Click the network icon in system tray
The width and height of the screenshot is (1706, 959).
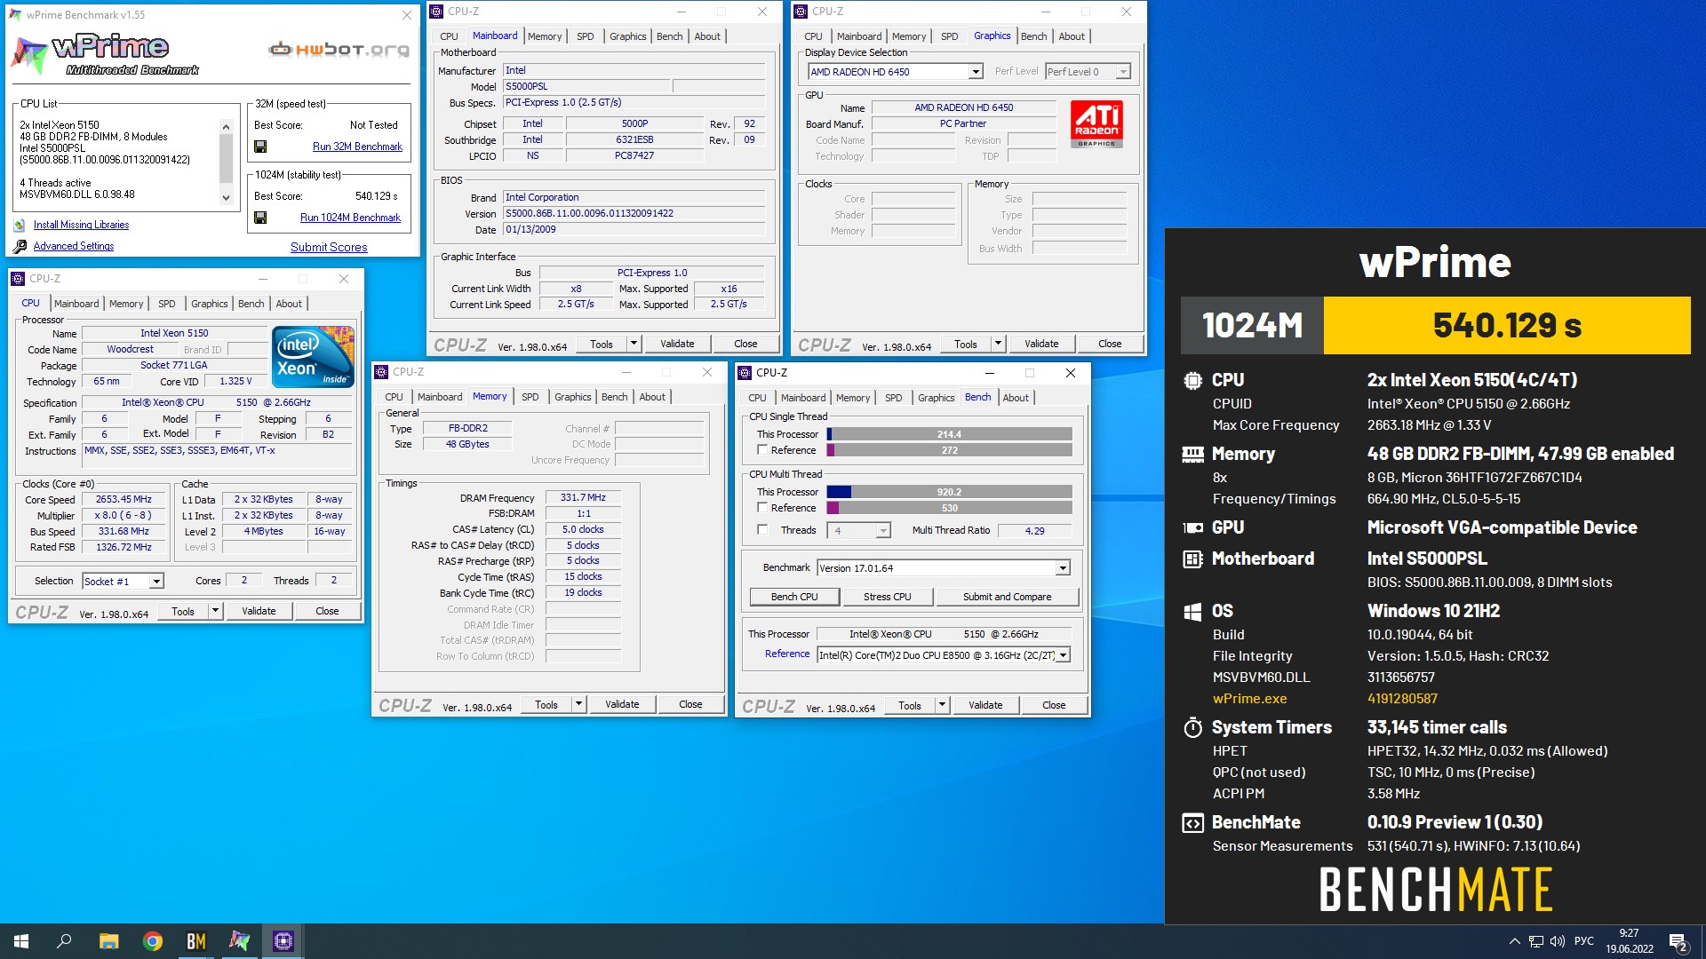(1536, 941)
